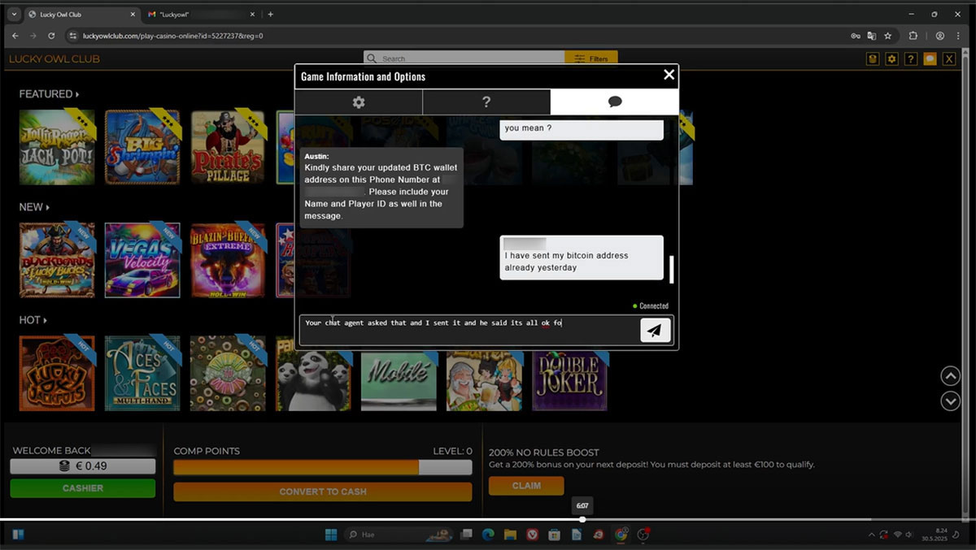Click the address bar URL
This screenshot has width=976, height=550.
click(172, 36)
